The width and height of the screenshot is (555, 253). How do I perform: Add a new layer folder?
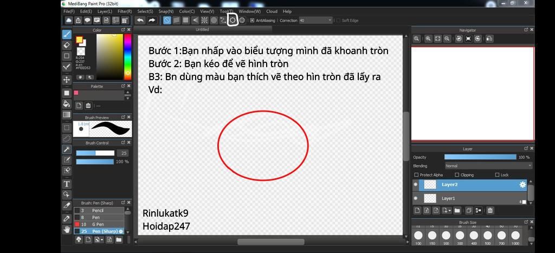457,211
